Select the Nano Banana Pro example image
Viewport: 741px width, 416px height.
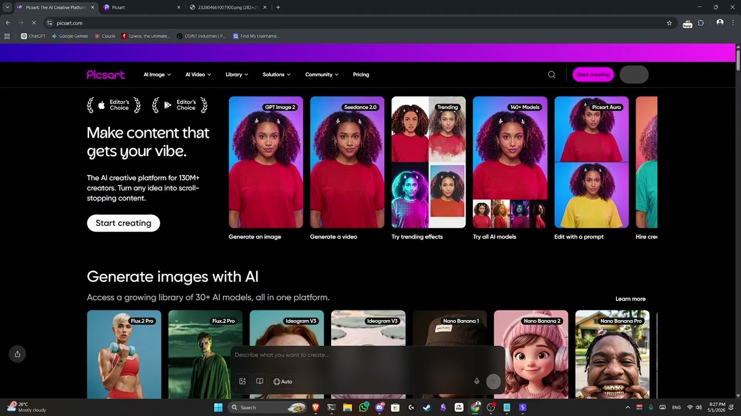coord(612,354)
